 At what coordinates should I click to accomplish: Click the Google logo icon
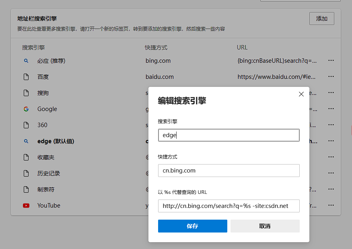tap(26, 109)
